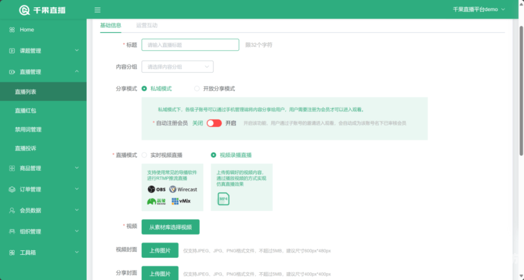
Task: Switch to the 基础信息 tab
Action: 110,25
